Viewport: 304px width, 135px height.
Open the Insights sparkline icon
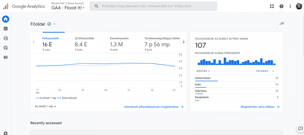click(x=282, y=23)
